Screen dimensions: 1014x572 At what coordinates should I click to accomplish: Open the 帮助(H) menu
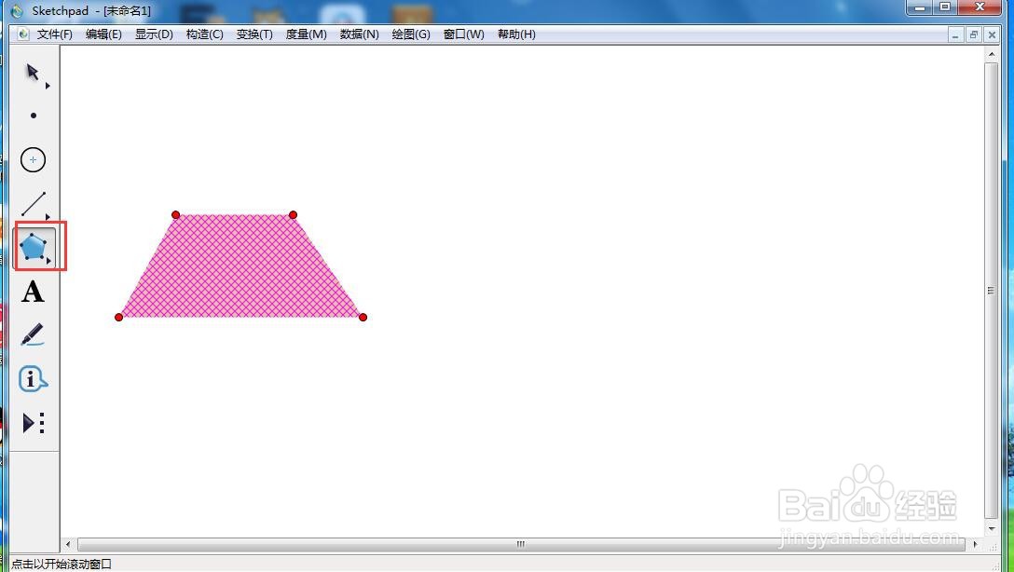tap(516, 34)
